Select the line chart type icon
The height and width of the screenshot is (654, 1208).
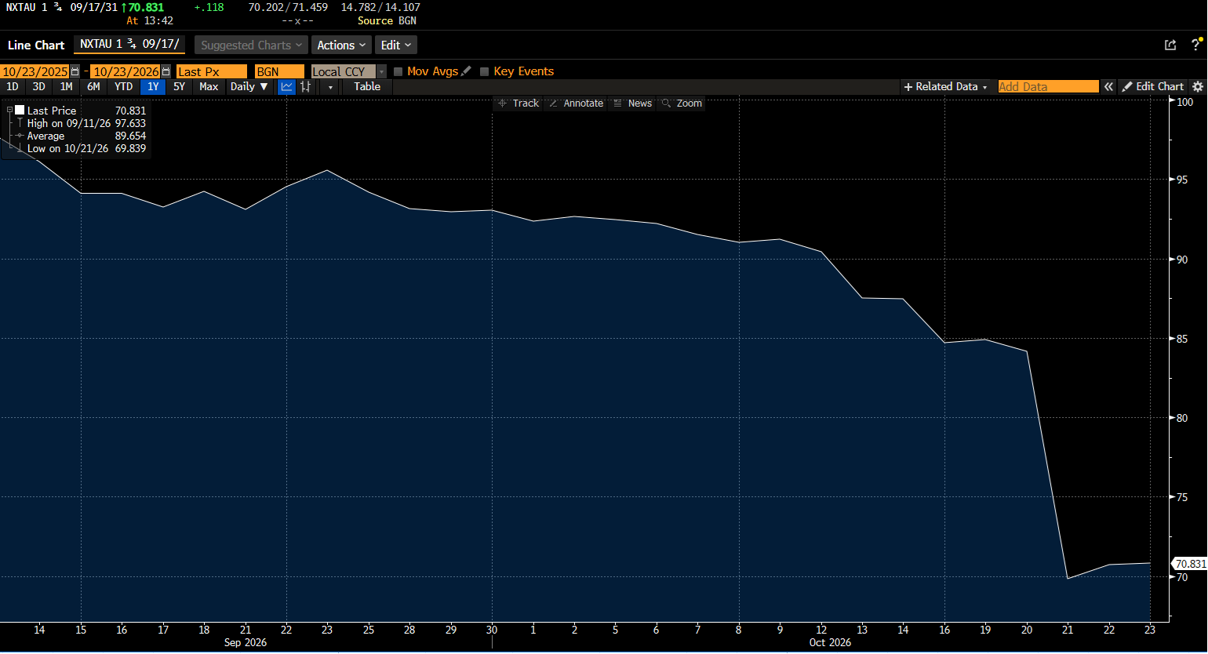click(x=286, y=87)
